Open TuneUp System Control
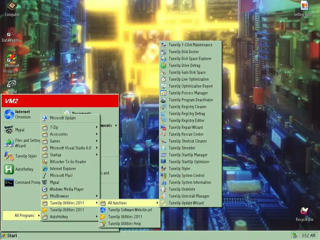 point(190,176)
